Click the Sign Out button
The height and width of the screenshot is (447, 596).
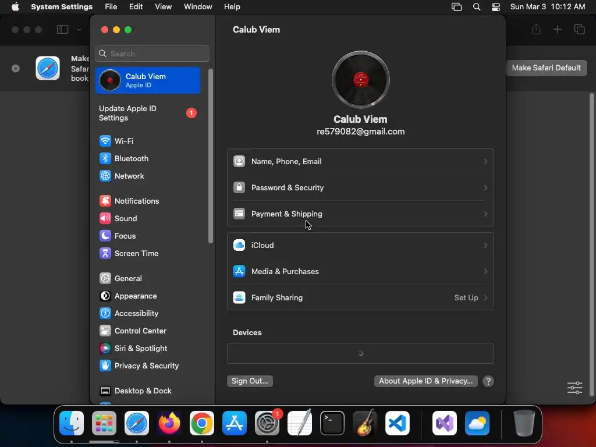(250, 381)
